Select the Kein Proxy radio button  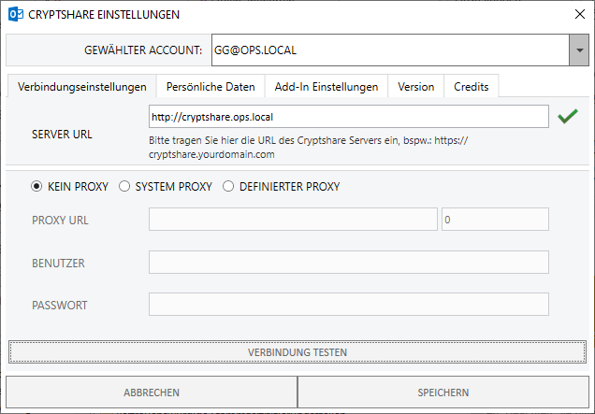tap(37, 186)
